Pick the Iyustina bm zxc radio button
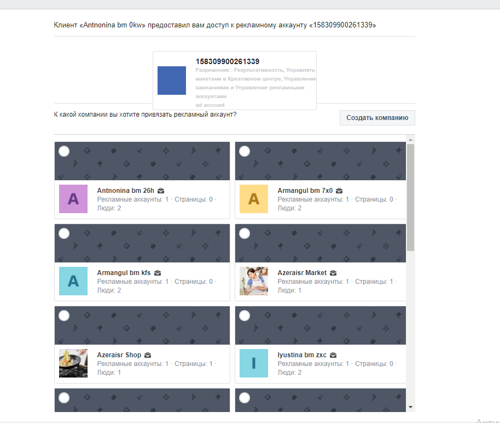 (245, 316)
